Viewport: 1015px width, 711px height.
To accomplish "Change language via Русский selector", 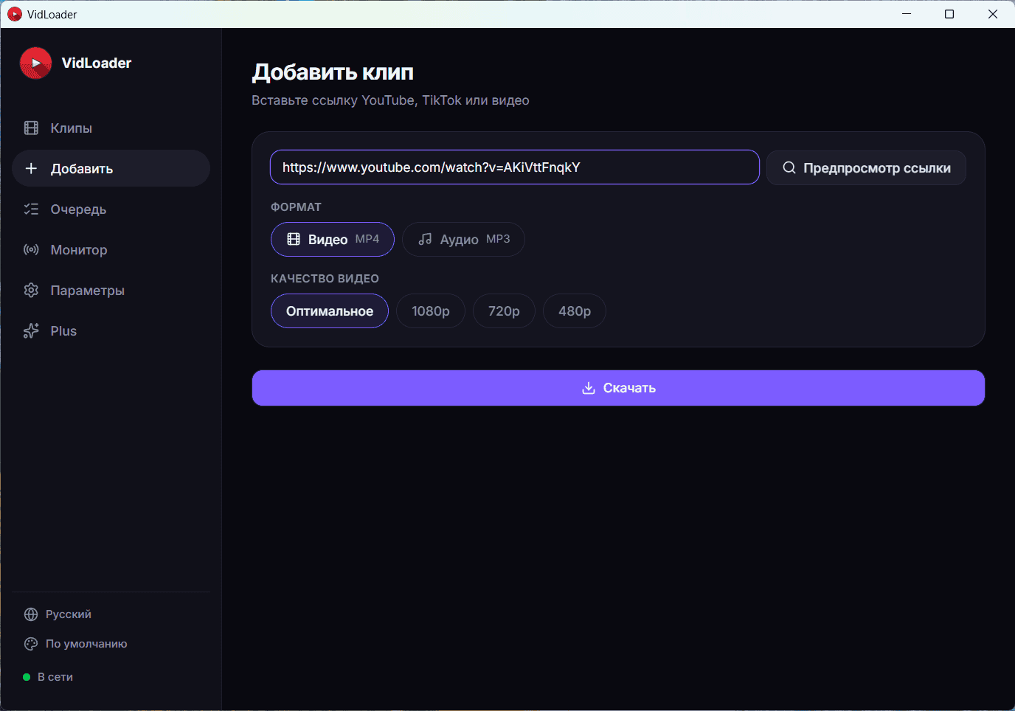I will [111, 614].
